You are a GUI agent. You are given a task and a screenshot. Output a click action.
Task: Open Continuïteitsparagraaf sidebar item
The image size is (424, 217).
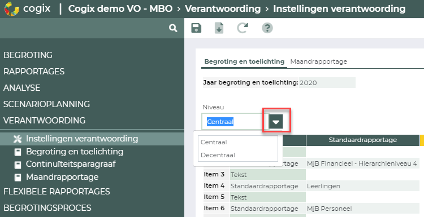[x=71, y=164]
